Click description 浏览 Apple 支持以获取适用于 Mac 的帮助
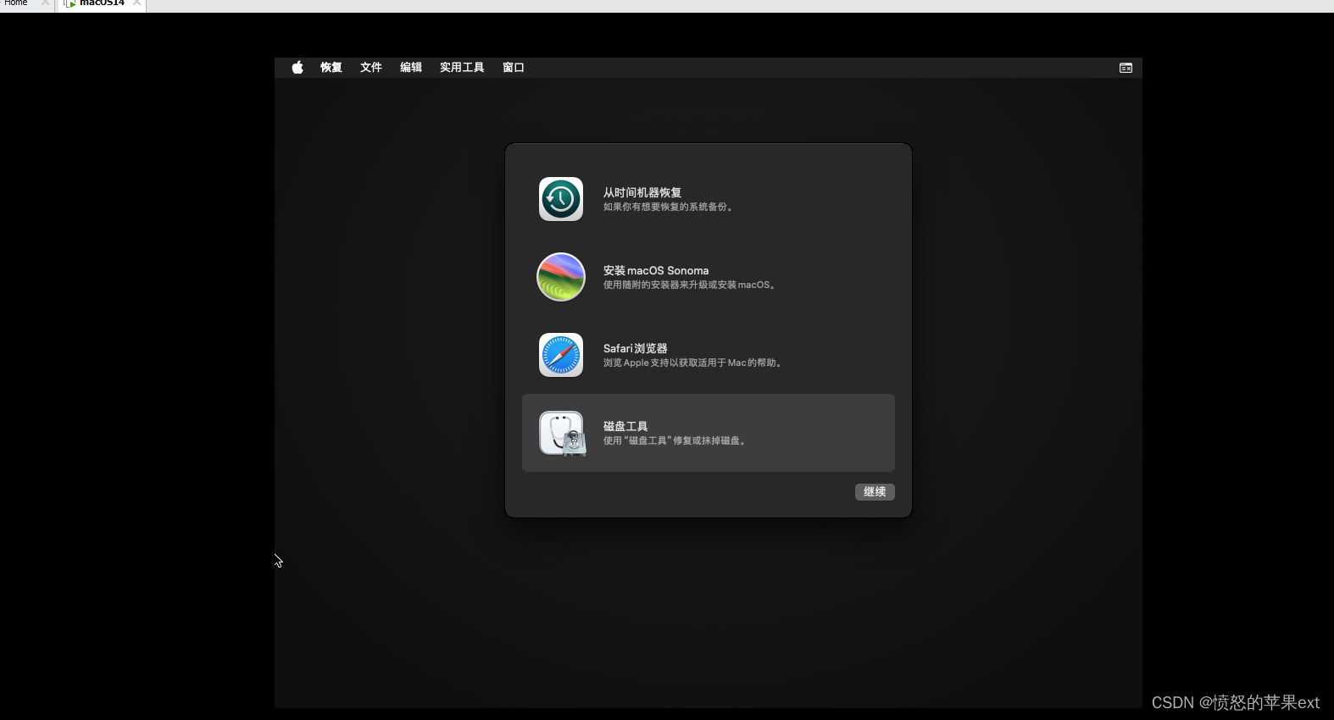 click(692, 363)
